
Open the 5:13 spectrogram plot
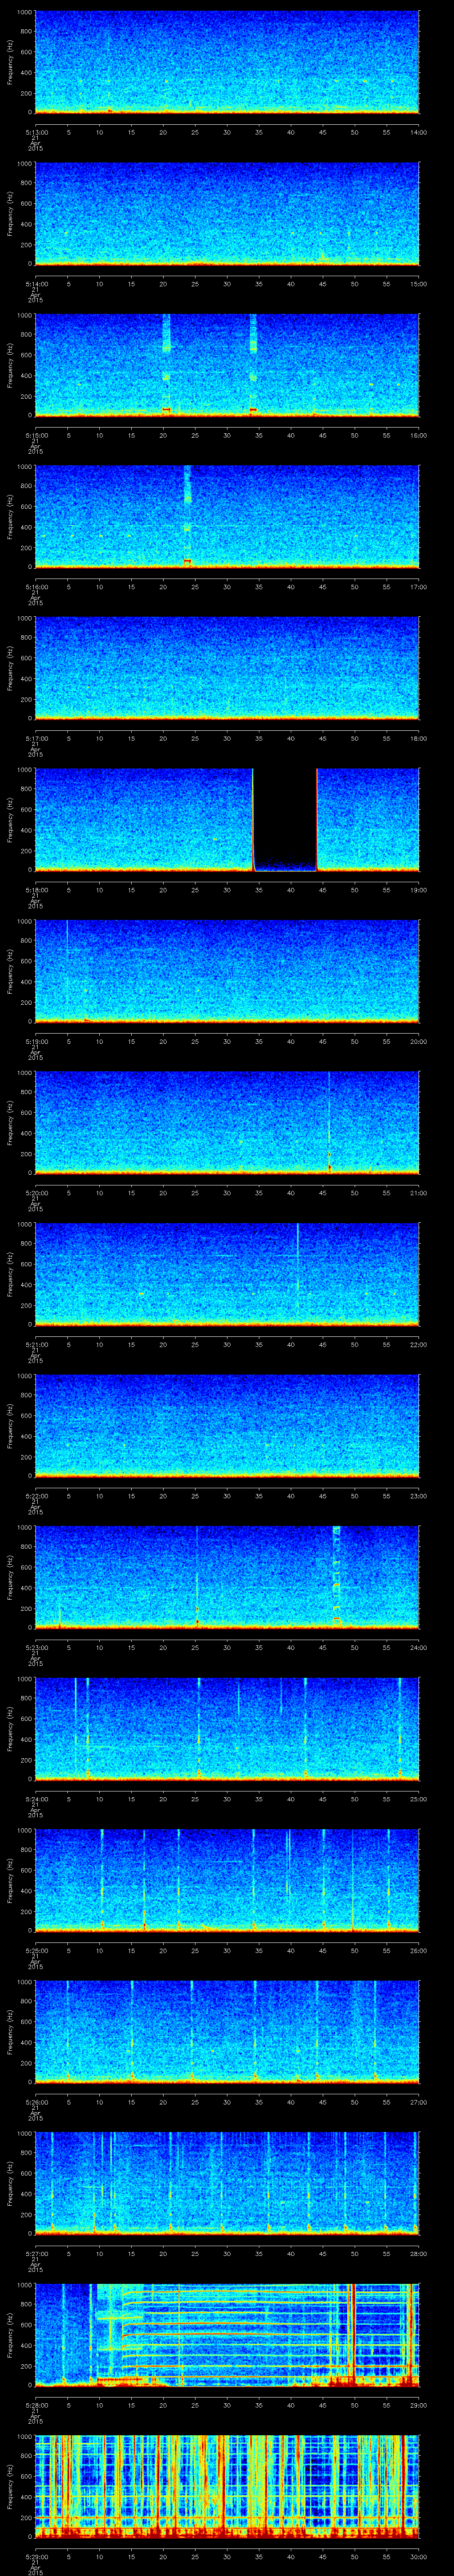coord(227,62)
